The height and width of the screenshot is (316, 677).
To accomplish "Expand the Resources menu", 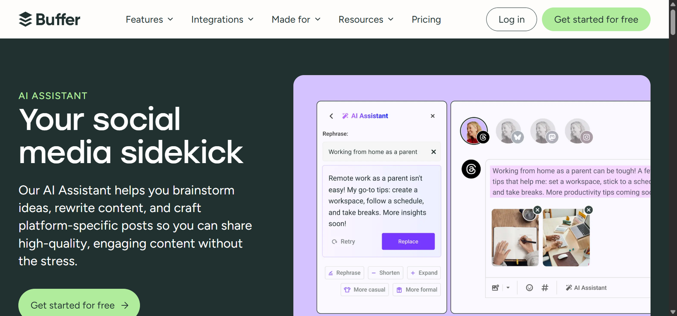I will tap(366, 19).
